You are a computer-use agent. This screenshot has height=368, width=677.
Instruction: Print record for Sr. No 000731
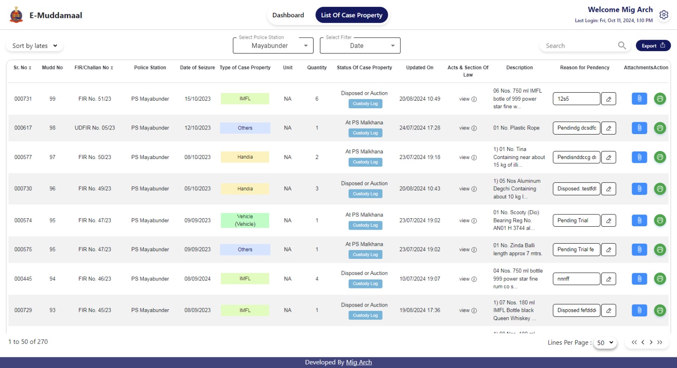coord(660,99)
